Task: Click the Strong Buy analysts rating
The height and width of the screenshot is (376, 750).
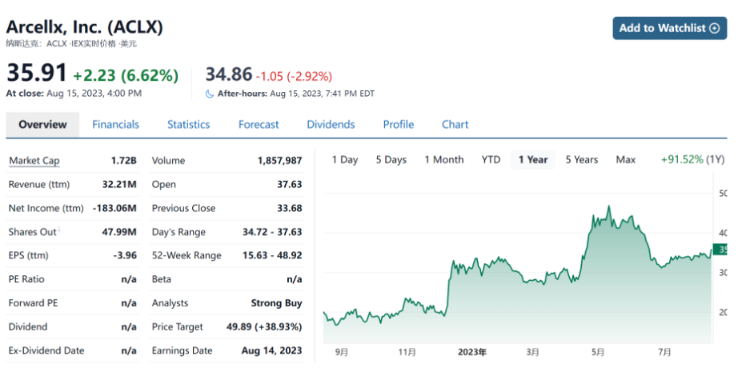Action: tap(276, 303)
